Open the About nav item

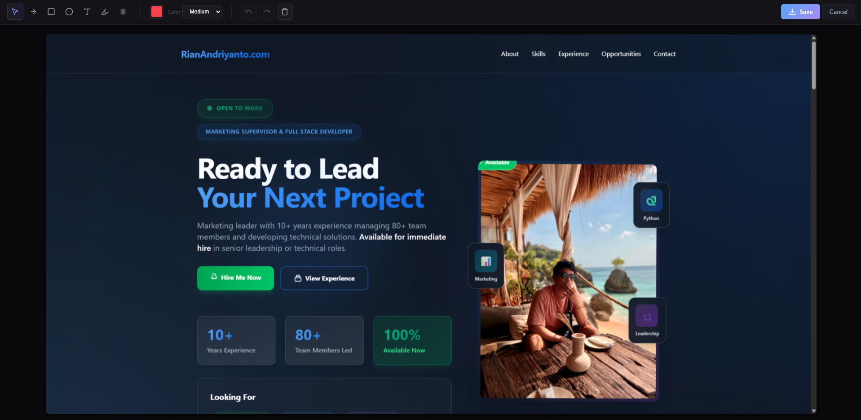pyautogui.click(x=510, y=54)
